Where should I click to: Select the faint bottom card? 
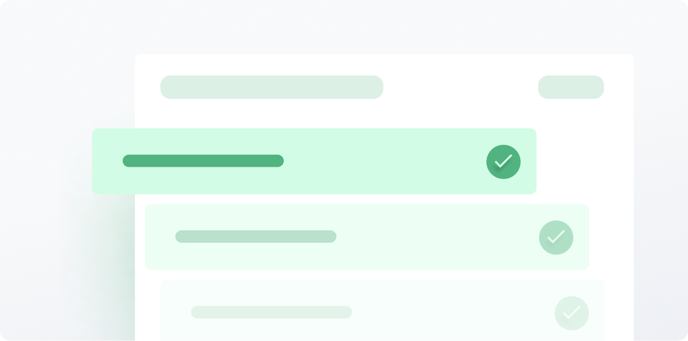tap(383, 310)
